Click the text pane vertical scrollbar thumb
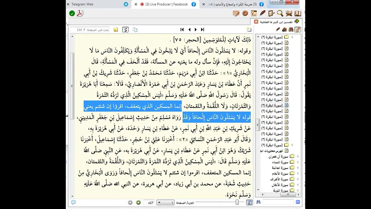Image resolution: width=371 pixels, height=209 pixels. pyautogui.click(x=72, y=86)
